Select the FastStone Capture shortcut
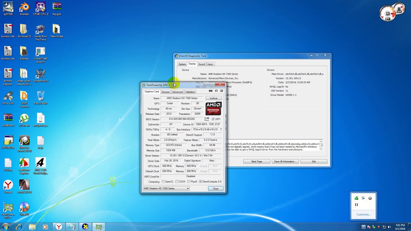Image resolution: width=411 pixels, height=231 pixels. (x=24, y=166)
